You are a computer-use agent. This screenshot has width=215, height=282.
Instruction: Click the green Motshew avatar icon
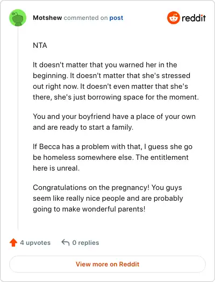click(18, 18)
